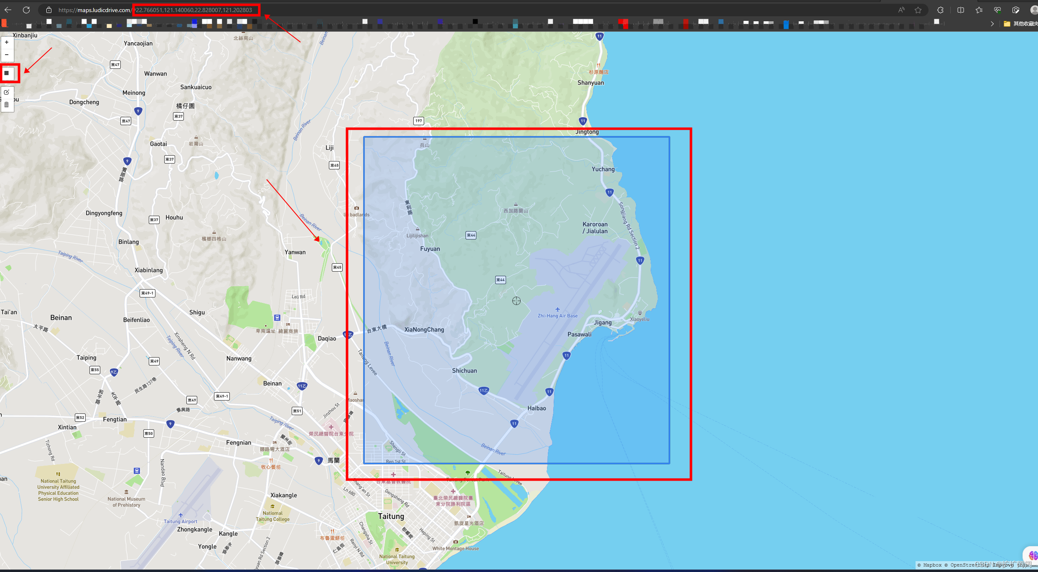The image size is (1038, 572).
Task: Zoom in using the plus icon
Action: (7, 42)
